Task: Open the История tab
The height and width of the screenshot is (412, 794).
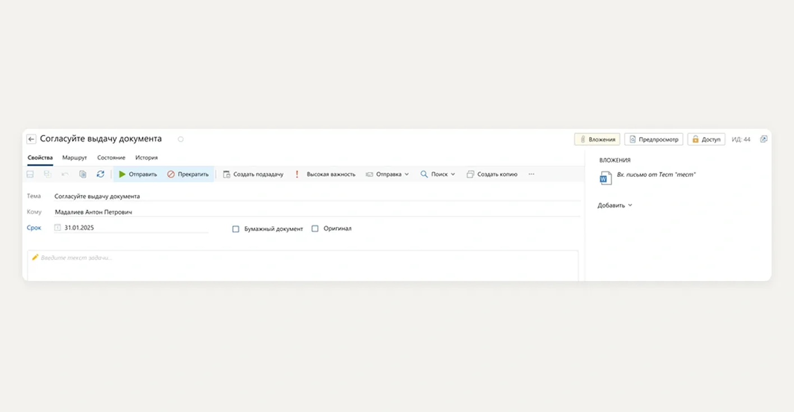Action: (x=146, y=158)
